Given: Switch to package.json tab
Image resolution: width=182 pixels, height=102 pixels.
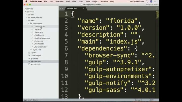Looking at the screenshot, I should (x=72, y=8).
